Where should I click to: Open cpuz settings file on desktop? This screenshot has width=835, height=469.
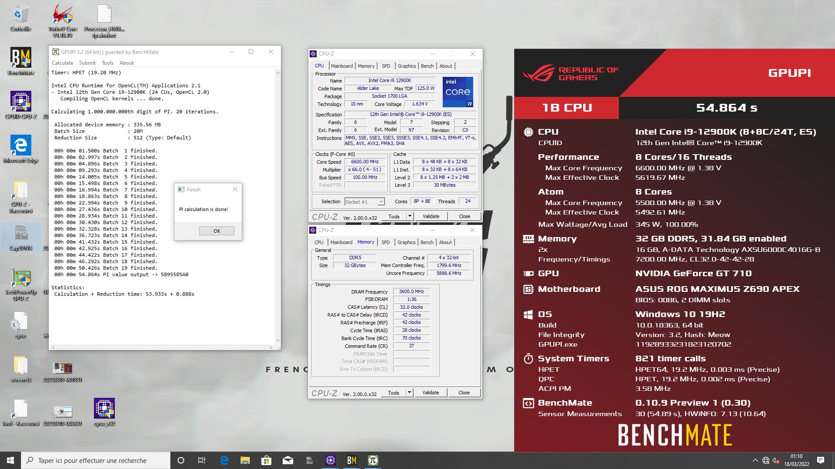(20, 326)
